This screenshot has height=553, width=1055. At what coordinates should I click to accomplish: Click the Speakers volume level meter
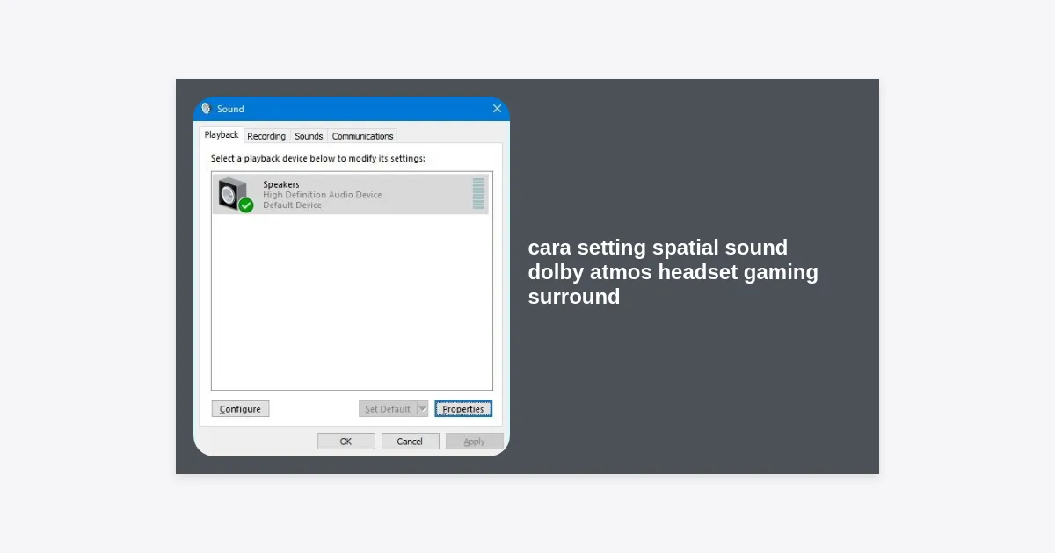point(478,194)
